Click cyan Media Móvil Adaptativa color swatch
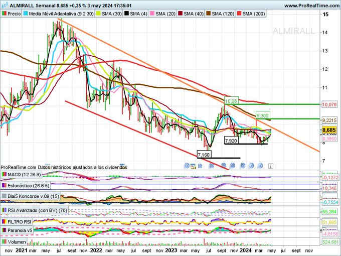 click(x=26, y=14)
